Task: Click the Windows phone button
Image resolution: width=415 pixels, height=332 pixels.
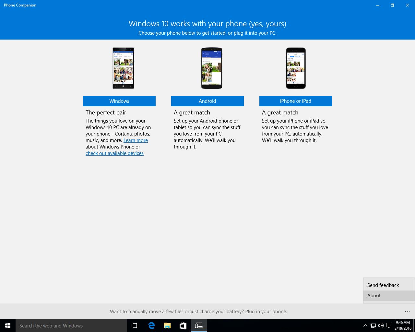Action: (119, 101)
